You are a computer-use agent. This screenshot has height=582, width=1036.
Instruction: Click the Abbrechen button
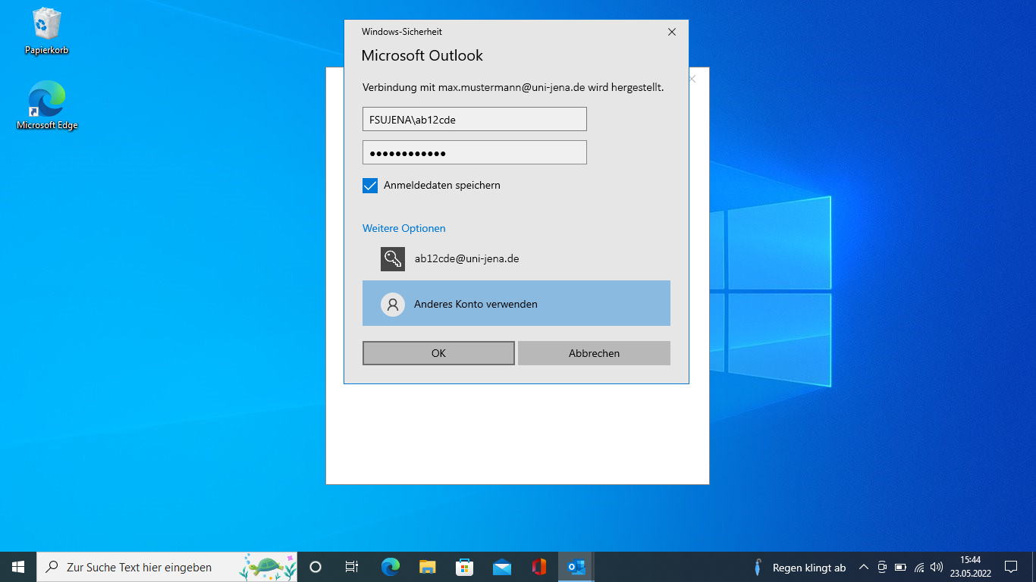point(594,353)
